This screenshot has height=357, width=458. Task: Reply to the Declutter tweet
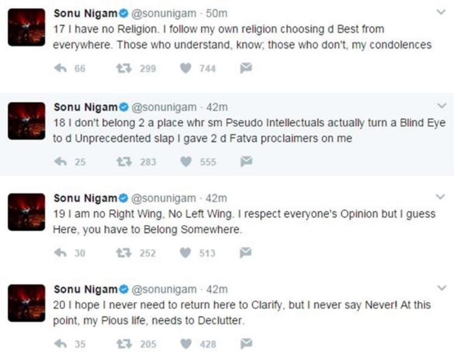coord(60,344)
